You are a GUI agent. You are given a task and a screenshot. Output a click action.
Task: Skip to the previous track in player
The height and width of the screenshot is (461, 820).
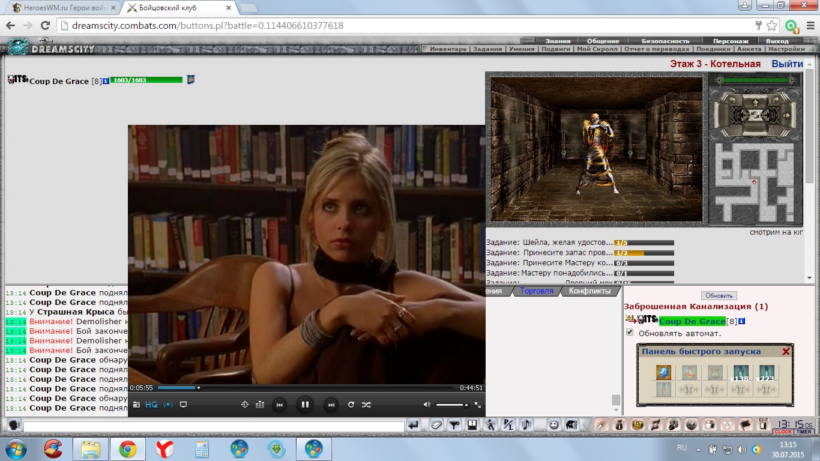tap(279, 405)
